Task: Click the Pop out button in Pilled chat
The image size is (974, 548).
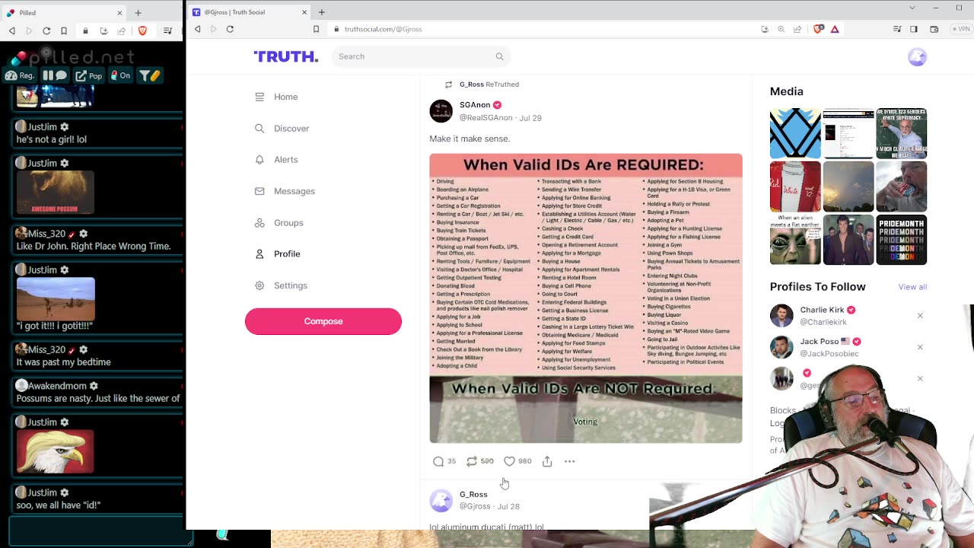Action: coord(89,75)
